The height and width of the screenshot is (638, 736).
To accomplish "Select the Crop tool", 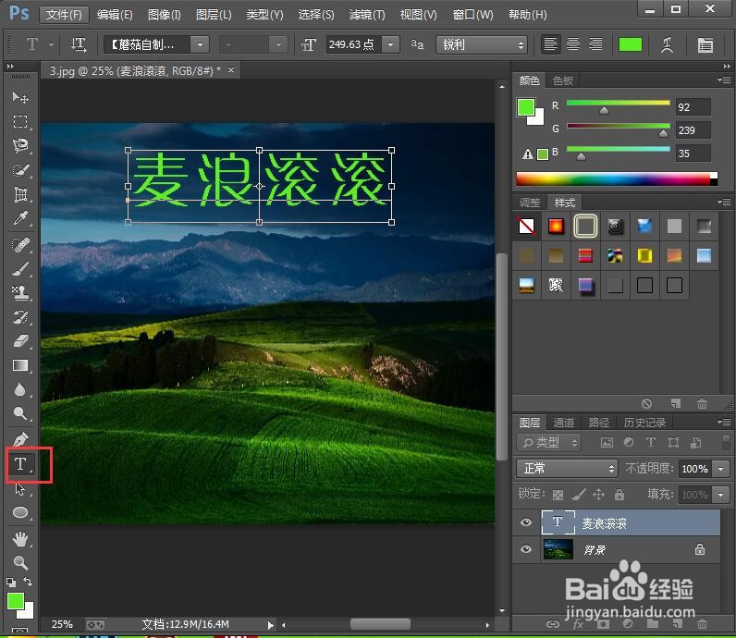I will pyautogui.click(x=20, y=194).
